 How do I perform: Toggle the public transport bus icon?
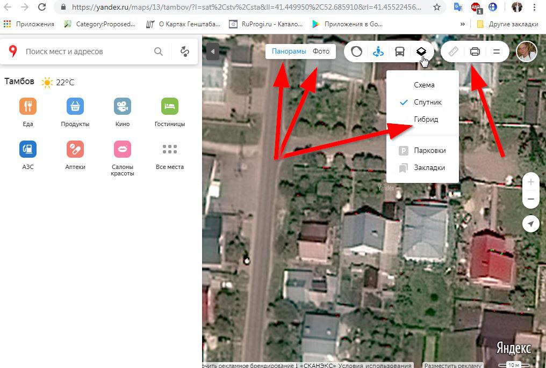[400, 52]
